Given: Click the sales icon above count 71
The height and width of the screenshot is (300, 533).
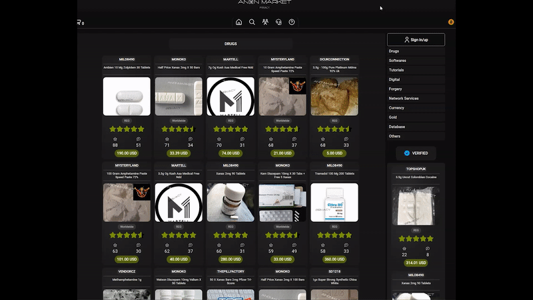Looking at the screenshot, I should (167, 139).
